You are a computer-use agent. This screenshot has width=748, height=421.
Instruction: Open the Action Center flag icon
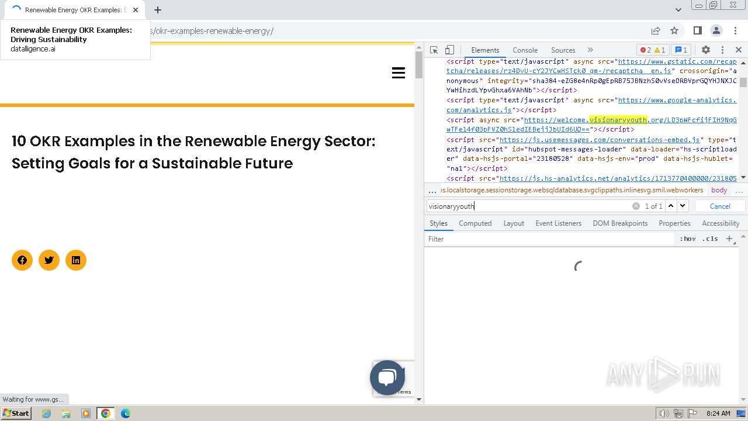(692, 413)
